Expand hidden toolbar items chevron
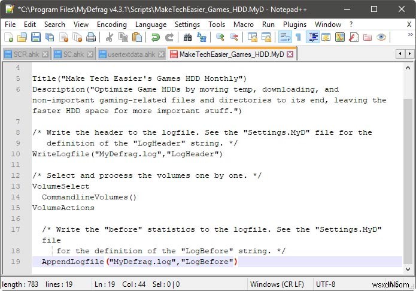 point(411,35)
